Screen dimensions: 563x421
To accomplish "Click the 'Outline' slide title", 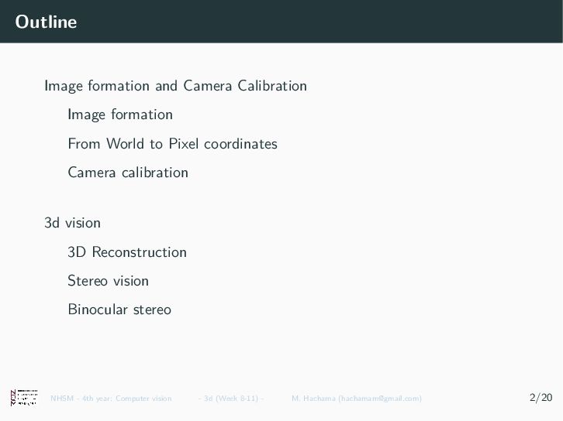I will (x=46, y=22).
